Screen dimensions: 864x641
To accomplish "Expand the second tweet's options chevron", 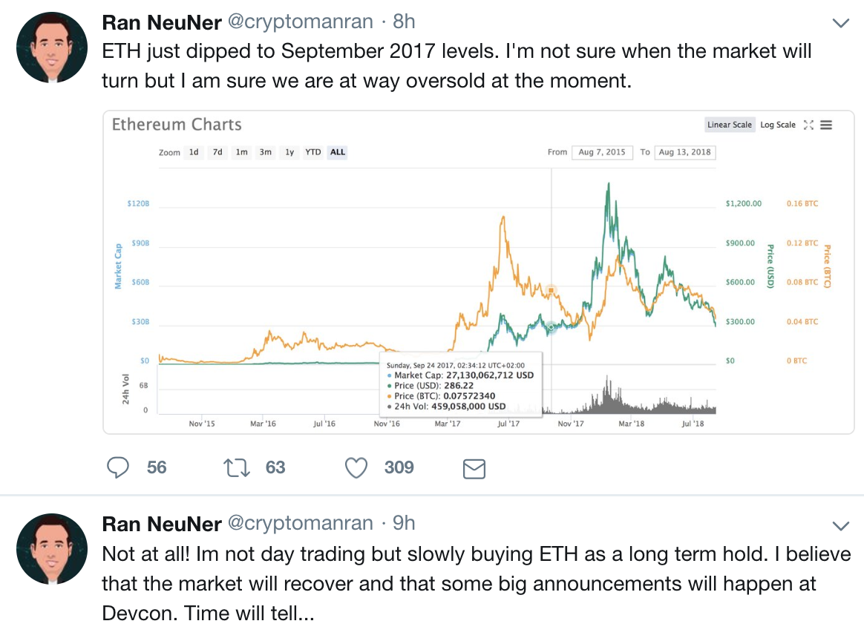I will pos(840,526).
